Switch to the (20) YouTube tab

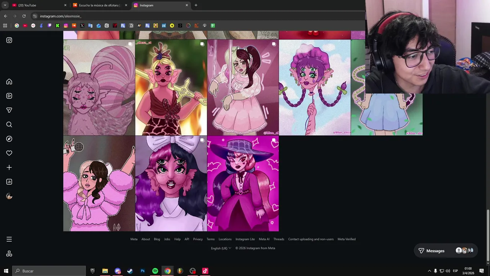39,5
